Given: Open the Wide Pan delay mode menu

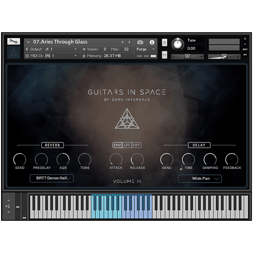Looking at the screenshot, I should click(199, 179).
